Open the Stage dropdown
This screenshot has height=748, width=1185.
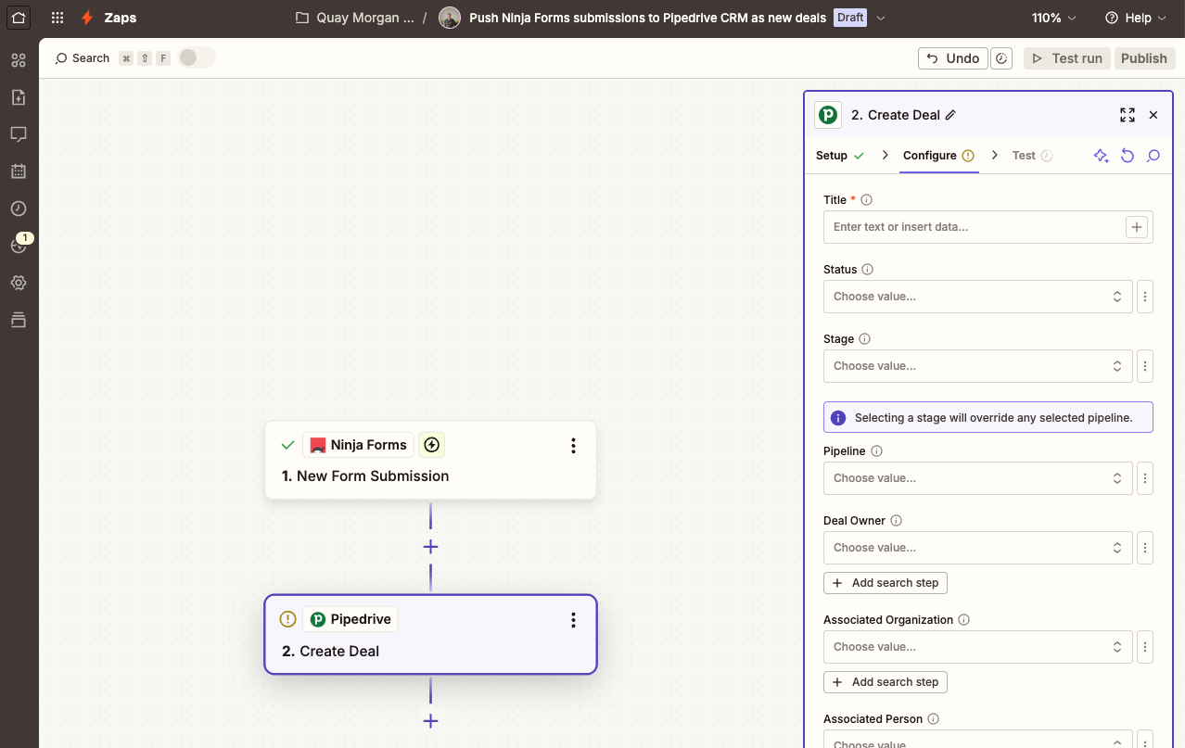[x=977, y=366]
